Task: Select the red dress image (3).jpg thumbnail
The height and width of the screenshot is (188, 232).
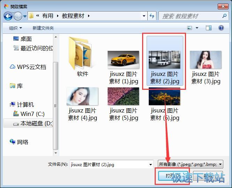Action: 206,60
